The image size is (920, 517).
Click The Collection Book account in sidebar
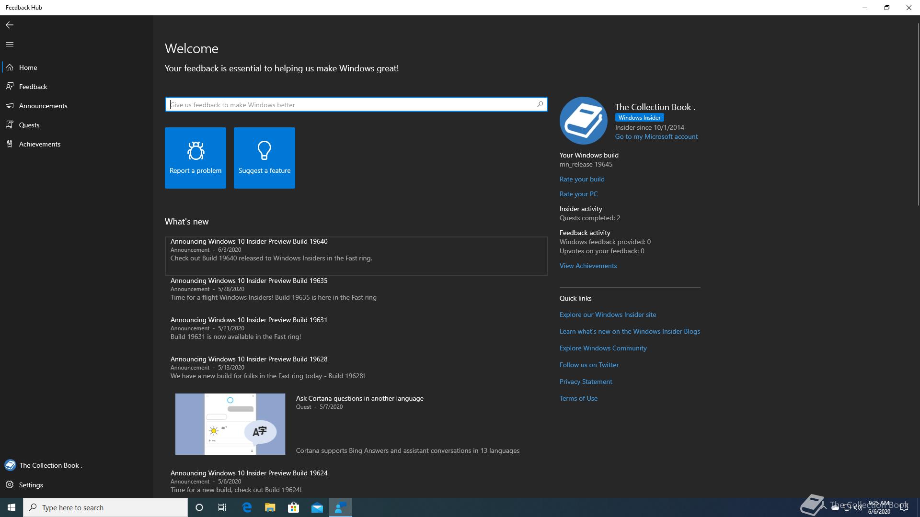(77, 465)
